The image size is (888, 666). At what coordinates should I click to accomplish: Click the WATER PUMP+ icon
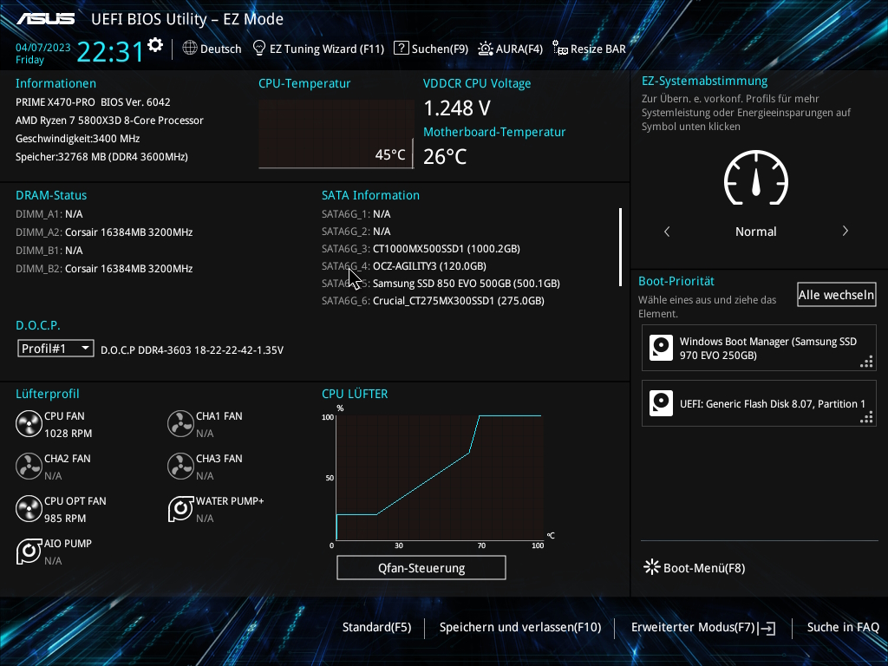(180, 509)
